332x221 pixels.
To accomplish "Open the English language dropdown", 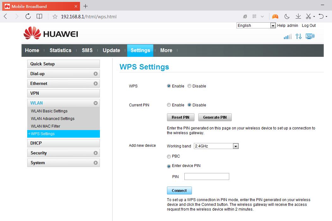I will coord(256,26).
